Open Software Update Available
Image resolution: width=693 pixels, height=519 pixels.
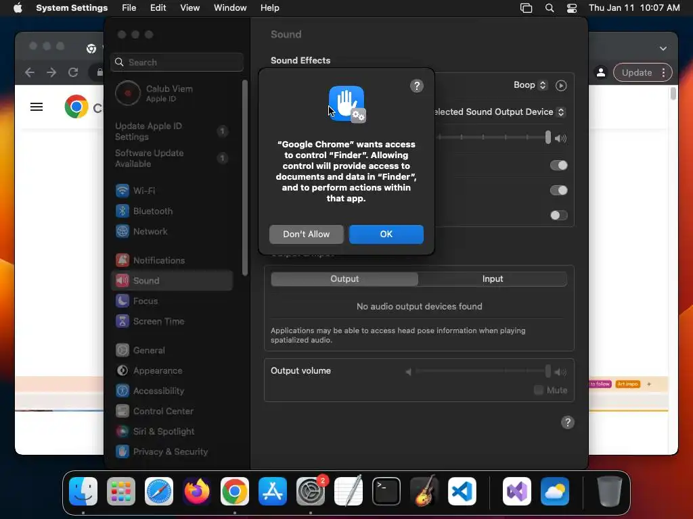coord(173,158)
